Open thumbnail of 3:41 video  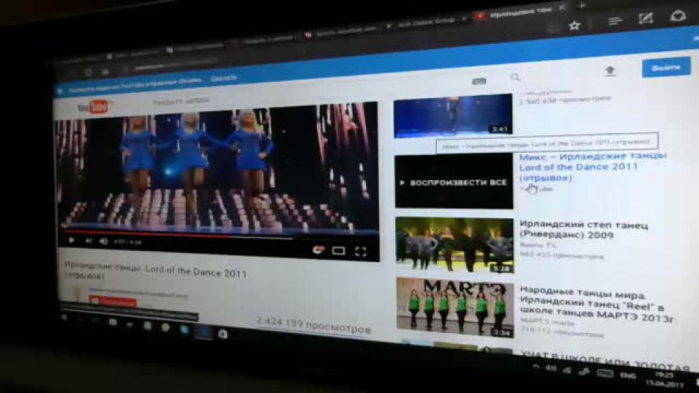click(453, 115)
